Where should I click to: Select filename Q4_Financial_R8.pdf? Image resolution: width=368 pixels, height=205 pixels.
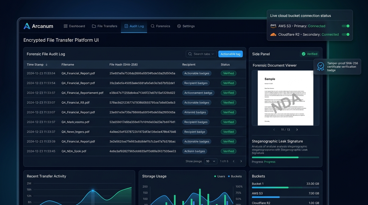point(75,102)
